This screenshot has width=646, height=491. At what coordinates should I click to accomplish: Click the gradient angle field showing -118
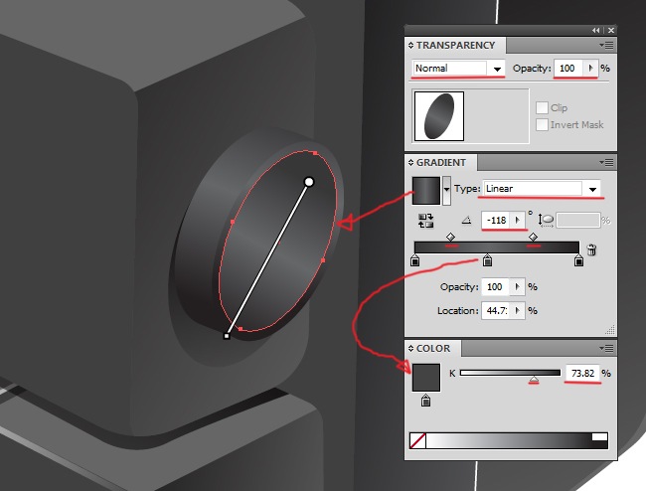(496, 221)
